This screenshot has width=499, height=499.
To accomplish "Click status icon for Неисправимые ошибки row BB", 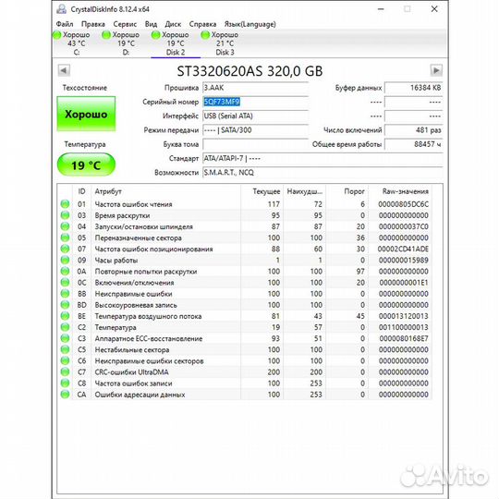I will [x=65, y=294].
